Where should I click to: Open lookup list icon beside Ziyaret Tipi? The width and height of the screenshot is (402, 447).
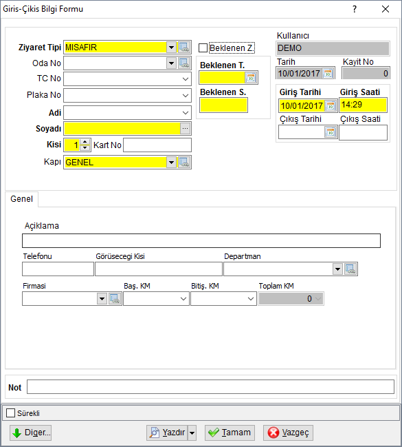pyautogui.click(x=184, y=48)
